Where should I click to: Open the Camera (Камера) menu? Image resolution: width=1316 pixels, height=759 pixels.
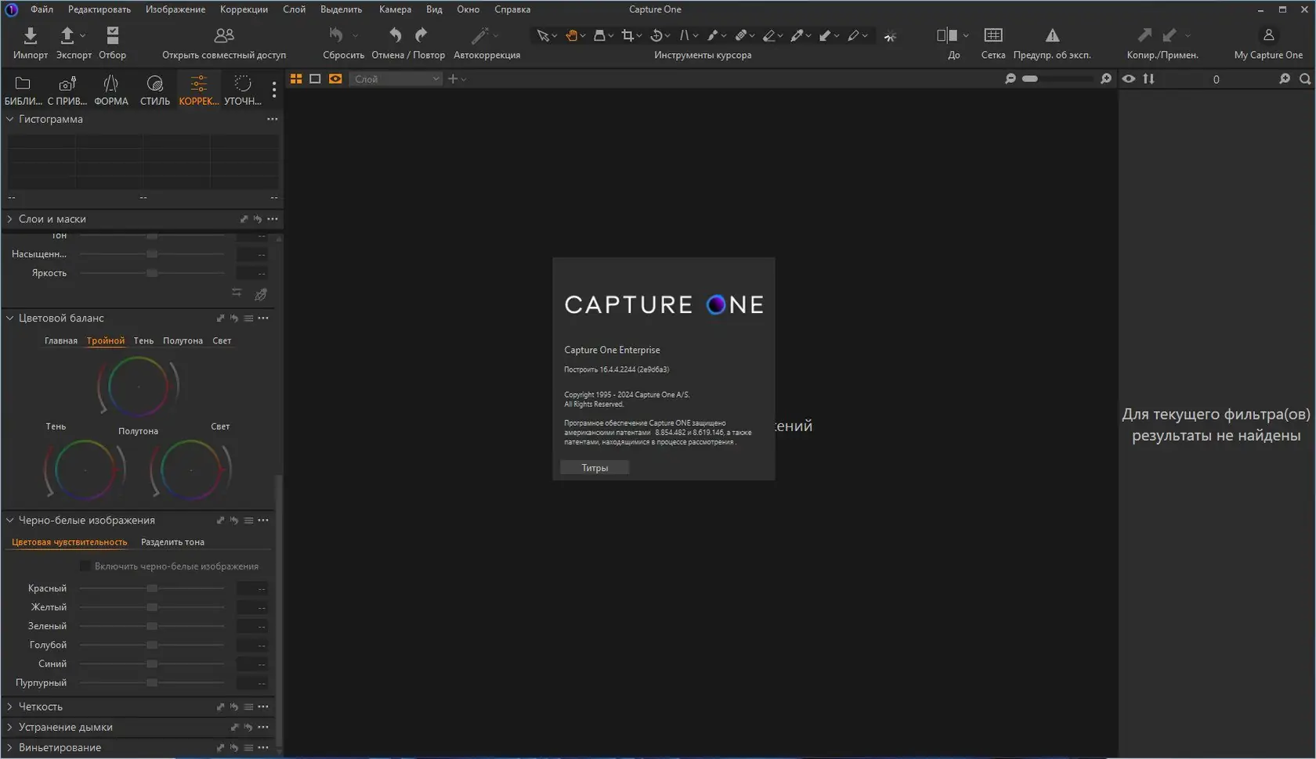tap(395, 9)
